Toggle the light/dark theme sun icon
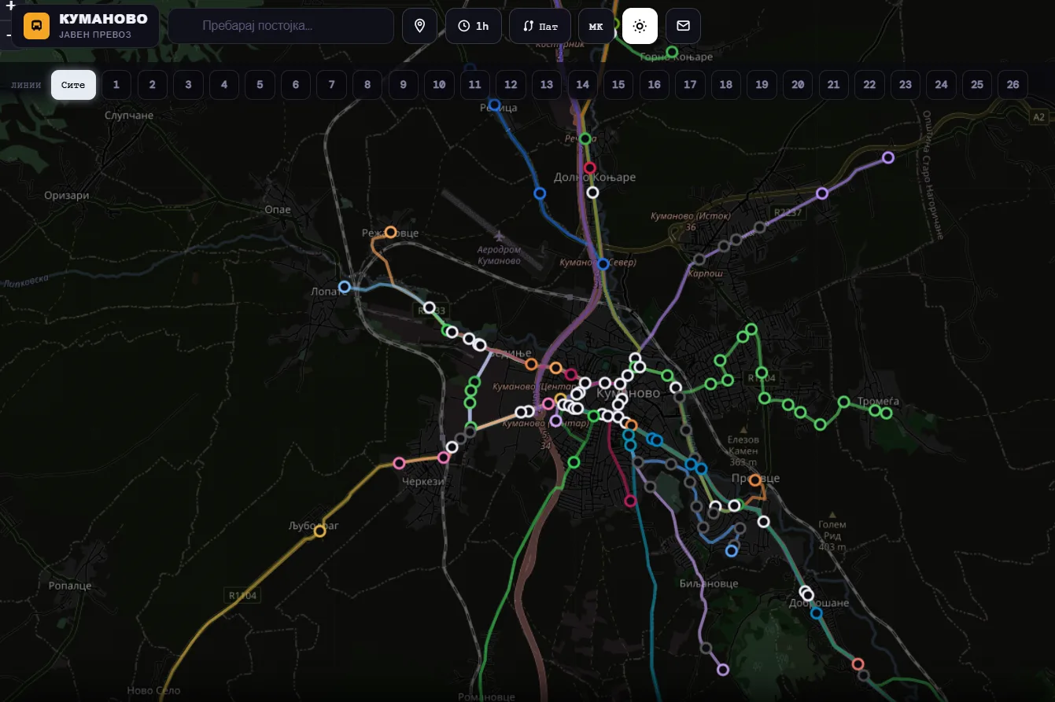The image size is (1055, 702). click(640, 26)
